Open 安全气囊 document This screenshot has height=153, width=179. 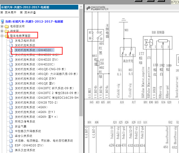(x=21, y=126)
